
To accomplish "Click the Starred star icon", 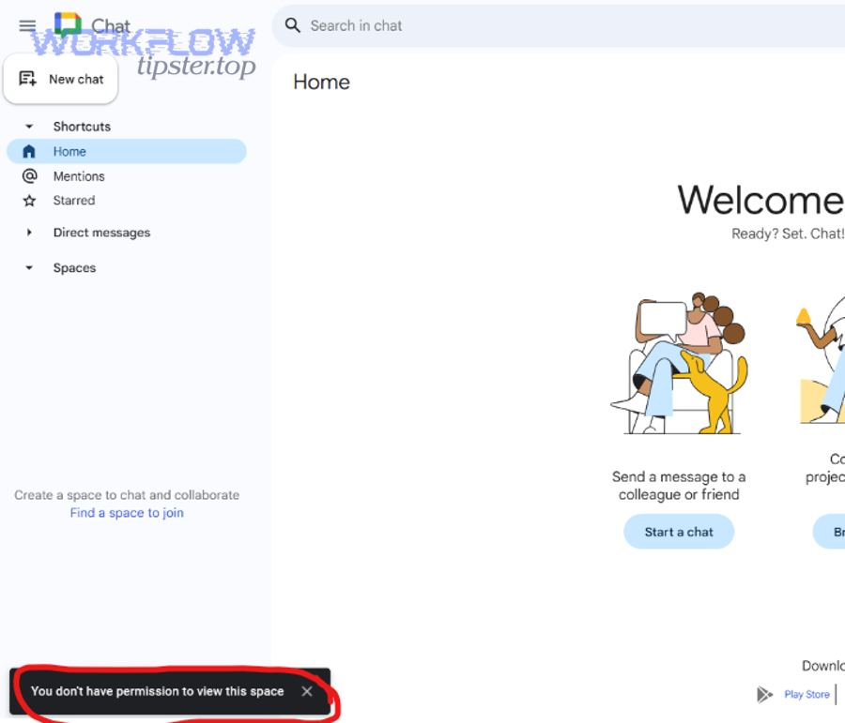I will [x=29, y=200].
